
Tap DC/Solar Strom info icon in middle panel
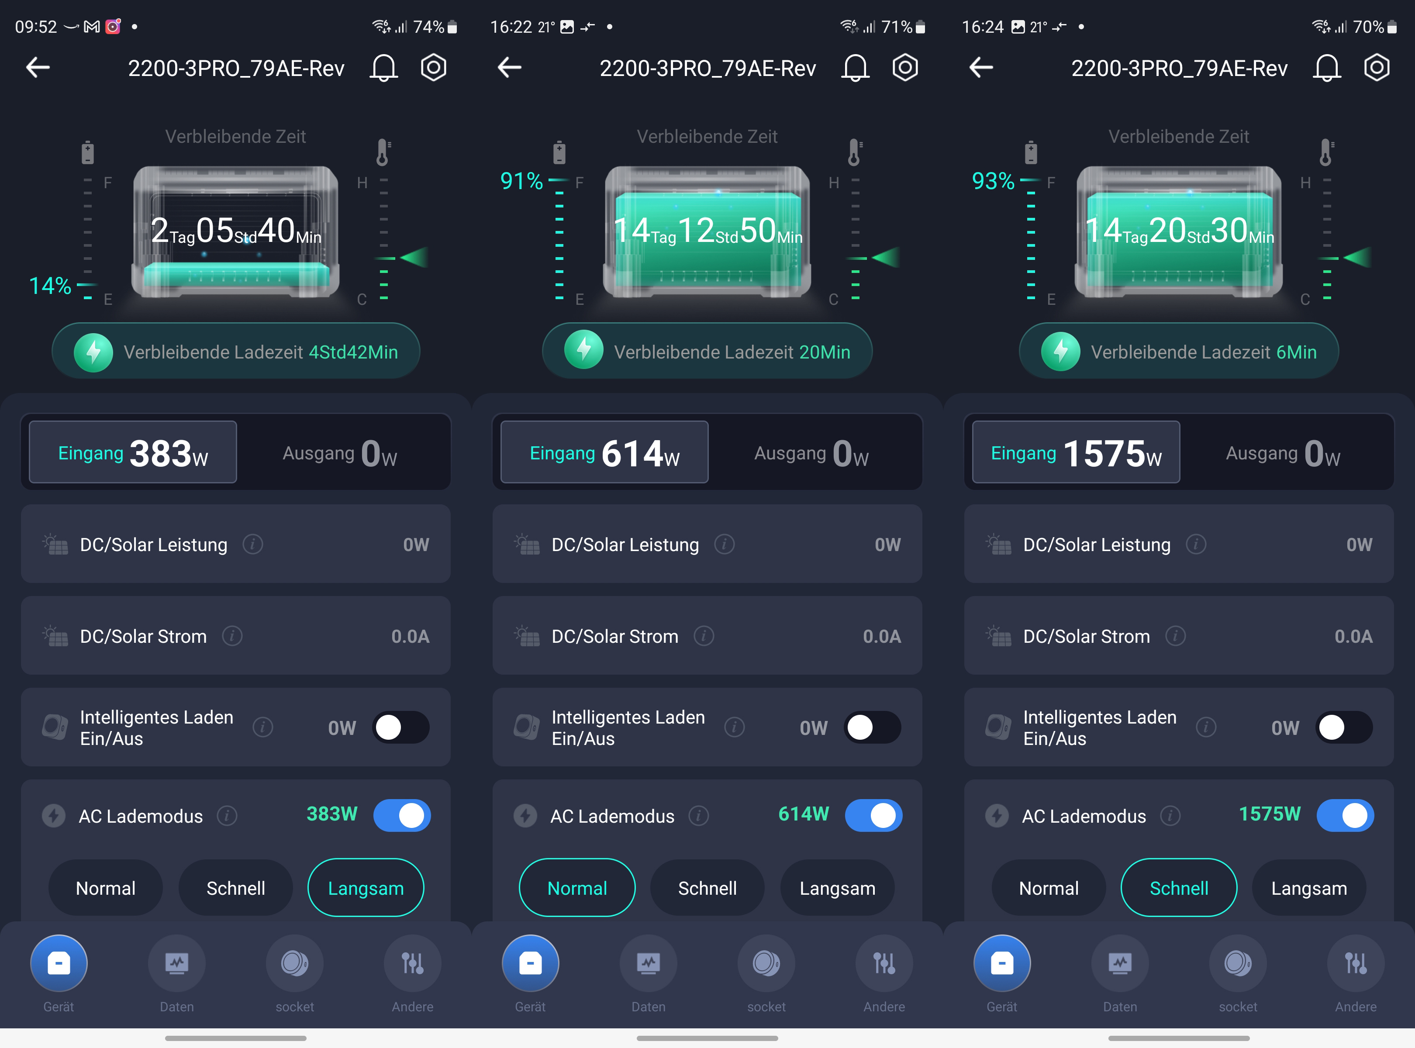[x=704, y=636]
